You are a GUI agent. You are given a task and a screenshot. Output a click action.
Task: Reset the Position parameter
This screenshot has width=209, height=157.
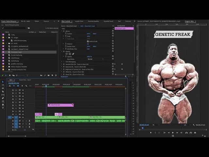113,33
